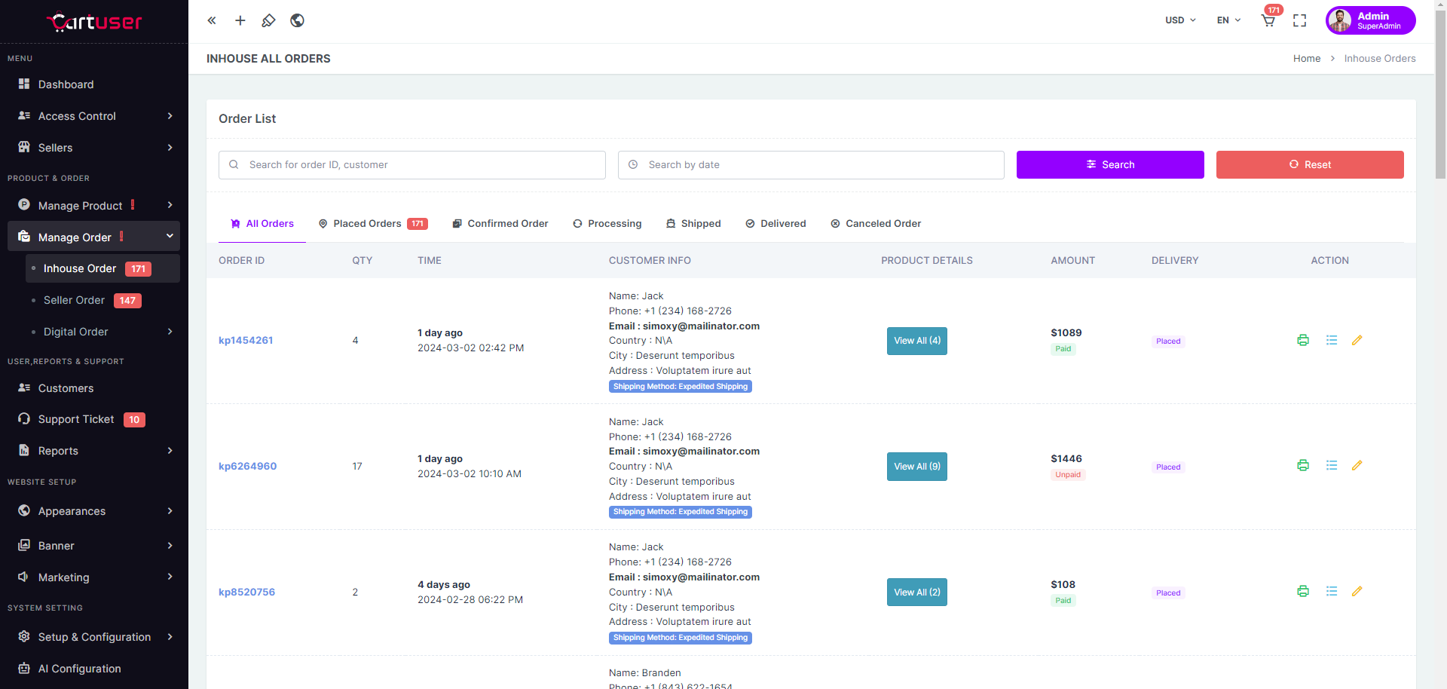Click the collapse sidebar double-chevron icon
1447x689 pixels.
click(212, 20)
